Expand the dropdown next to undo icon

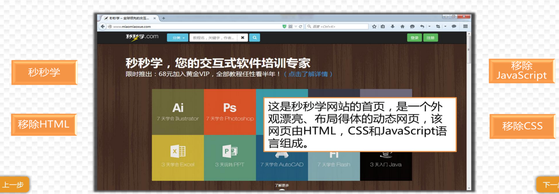tap(429, 27)
